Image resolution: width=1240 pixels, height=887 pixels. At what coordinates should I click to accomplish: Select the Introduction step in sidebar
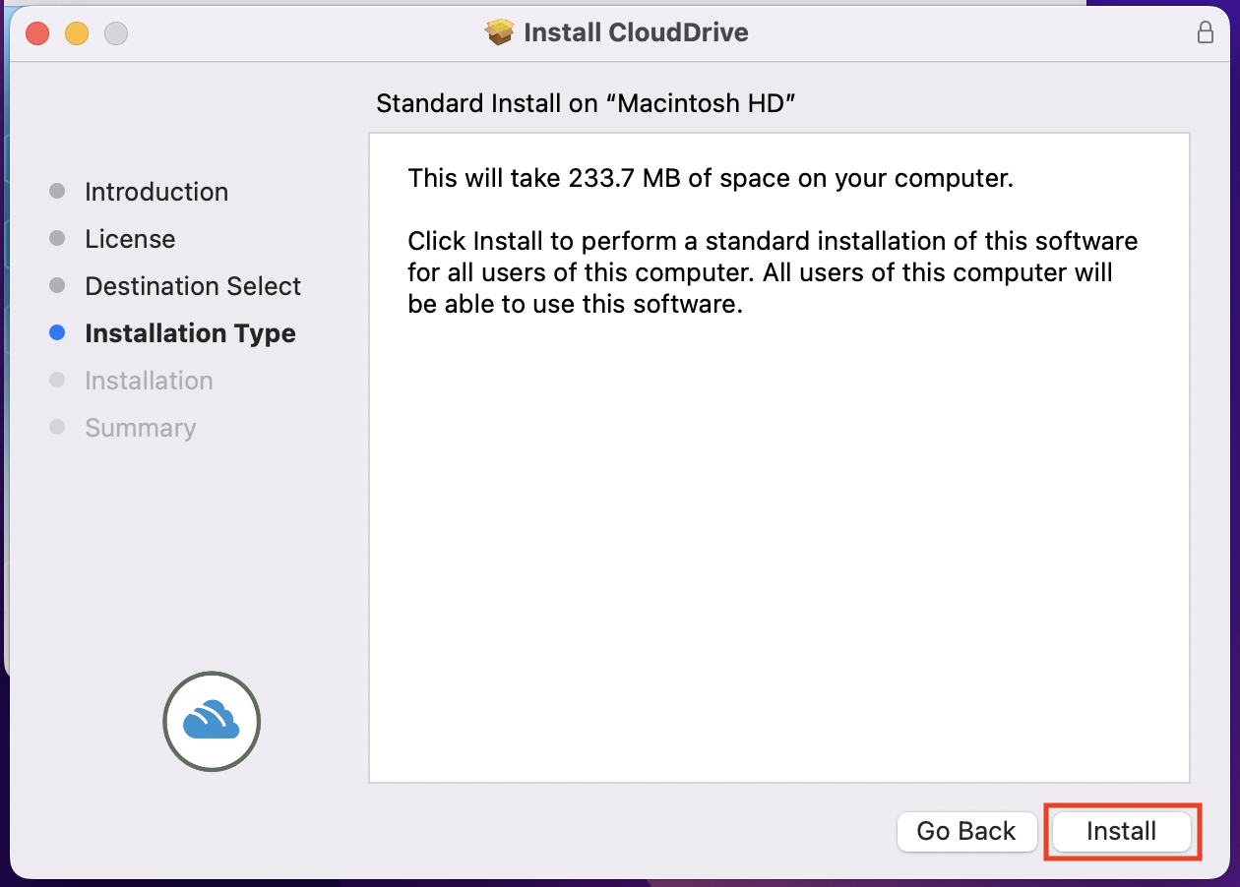point(156,192)
